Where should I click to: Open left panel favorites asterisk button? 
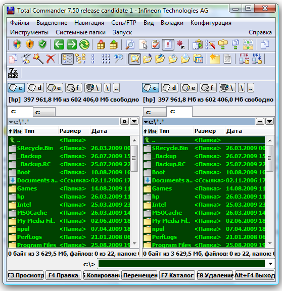pyautogui.click(x=124, y=122)
